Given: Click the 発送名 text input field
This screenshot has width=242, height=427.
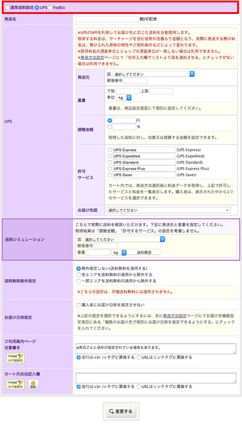Looking at the screenshot, I should tap(107, 19).
